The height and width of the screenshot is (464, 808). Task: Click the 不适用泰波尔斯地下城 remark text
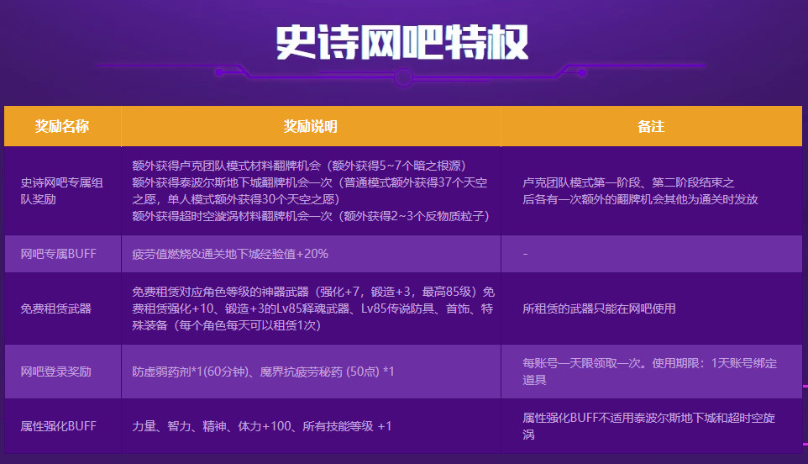649,426
